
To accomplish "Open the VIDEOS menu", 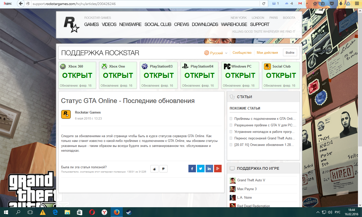I will click(x=109, y=24).
